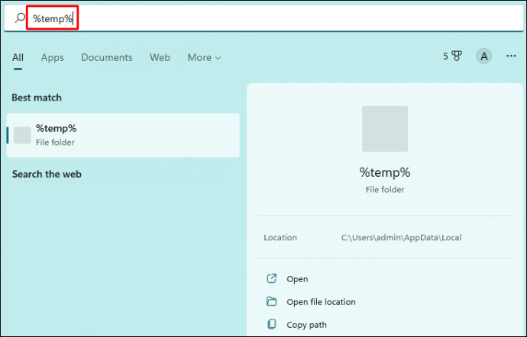Click the folder icon beside Open file location
Image resolution: width=527 pixels, height=337 pixels.
pyautogui.click(x=272, y=301)
